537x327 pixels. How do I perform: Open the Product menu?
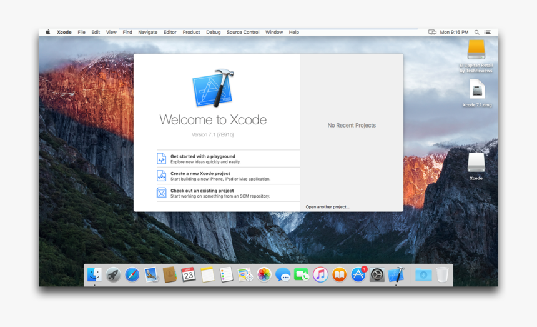click(191, 32)
